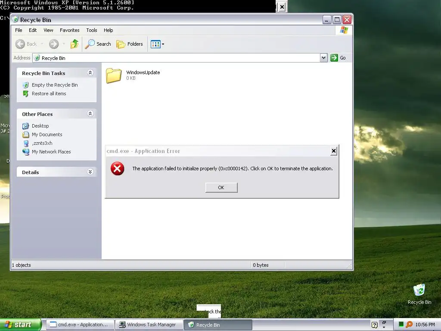The height and width of the screenshot is (331, 441).
Task: Click the Empty Recycle Bin task icon
Action: (25, 85)
